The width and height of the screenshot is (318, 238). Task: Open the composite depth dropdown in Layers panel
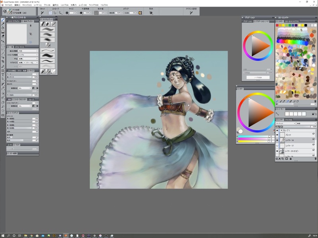click(x=306, y=124)
